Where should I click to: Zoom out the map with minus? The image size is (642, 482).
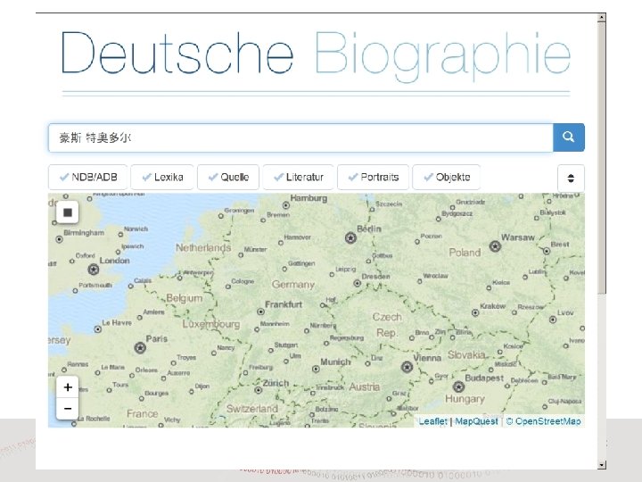coord(68,409)
